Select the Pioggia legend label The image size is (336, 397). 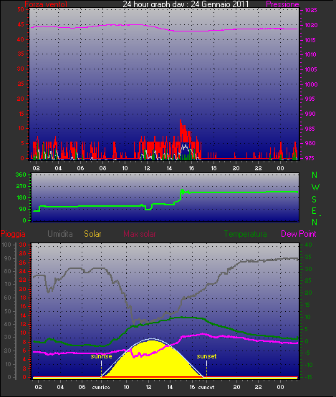tap(13, 234)
